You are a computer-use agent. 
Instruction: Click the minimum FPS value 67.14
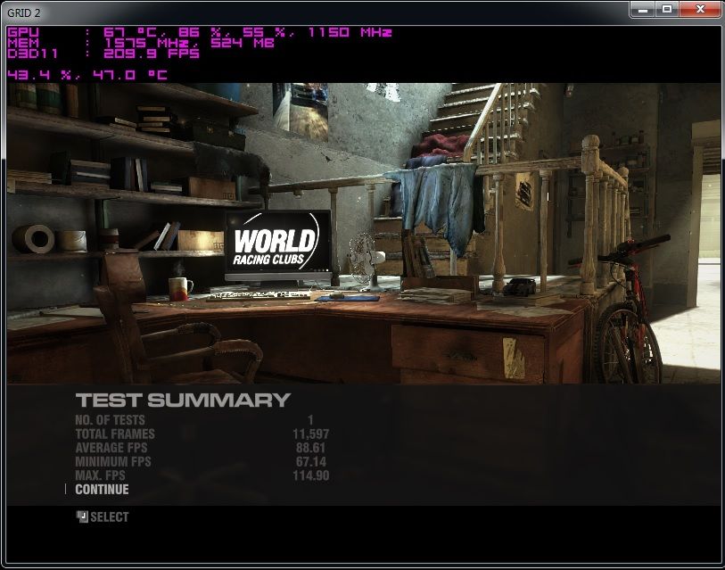pyautogui.click(x=310, y=462)
